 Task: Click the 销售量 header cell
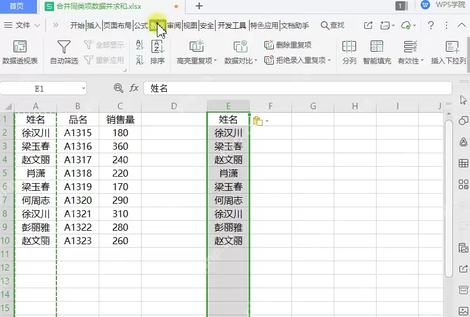tap(120, 119)
